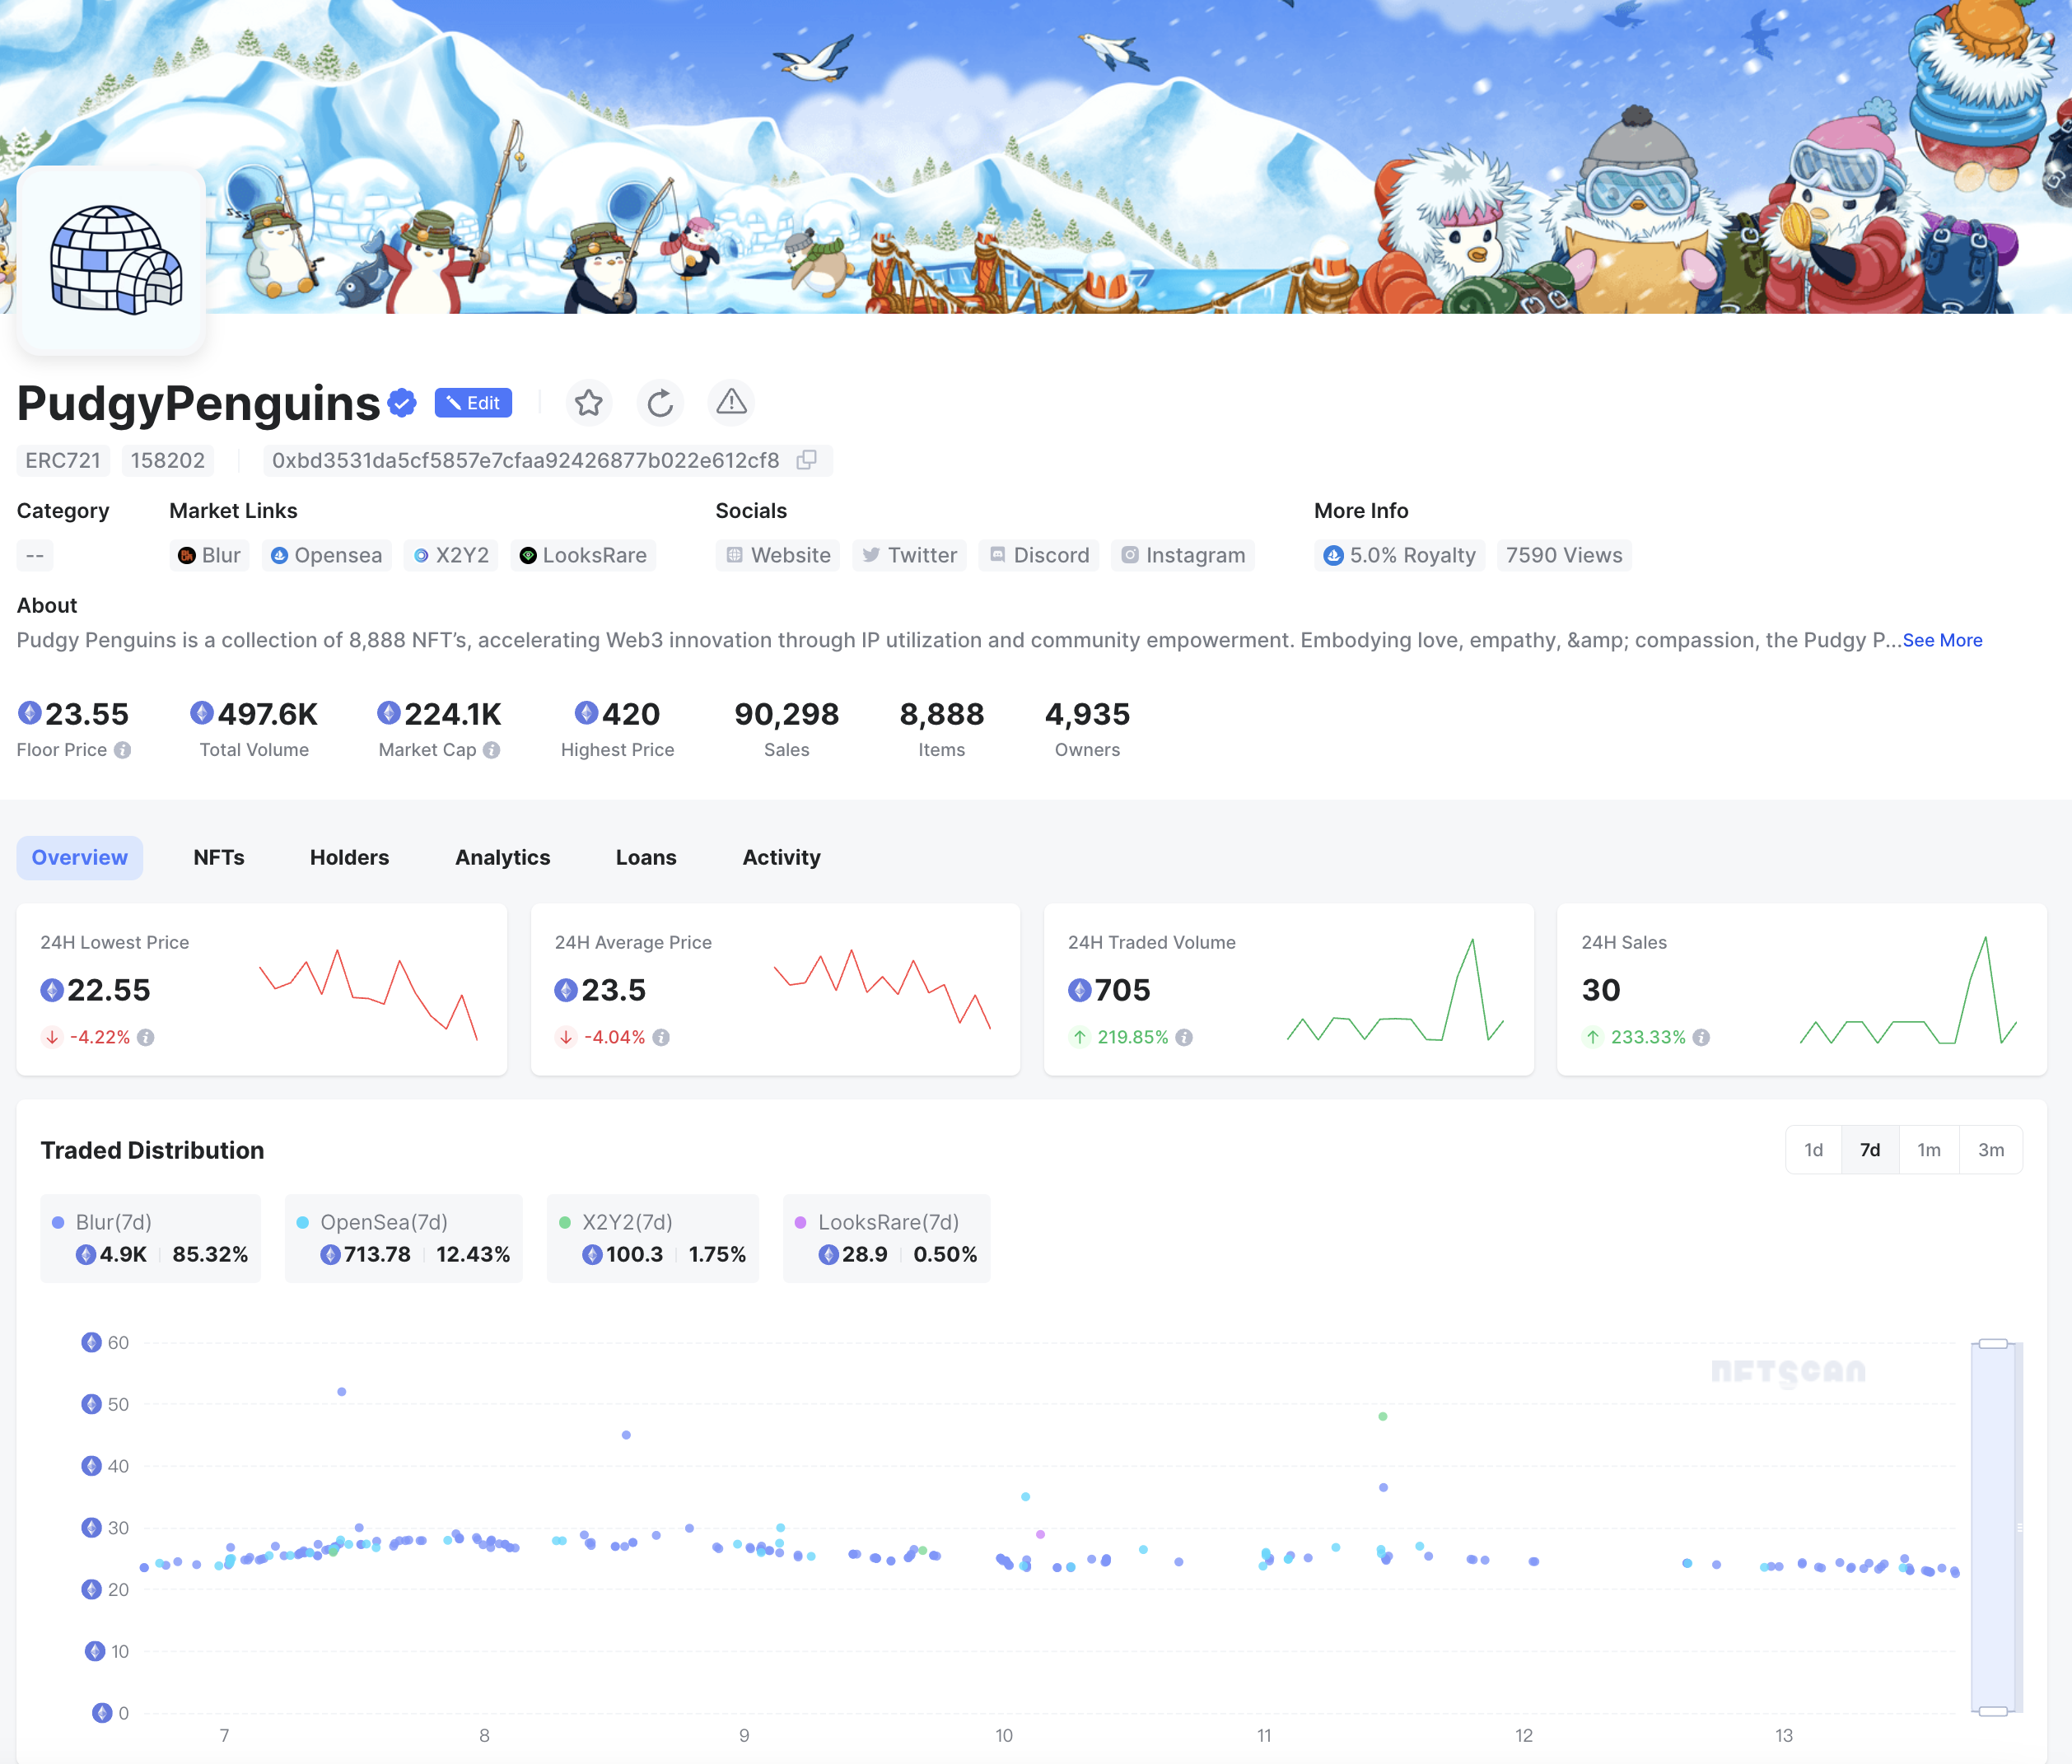
Task: Switch to the Holders tab
Action: 349,857
